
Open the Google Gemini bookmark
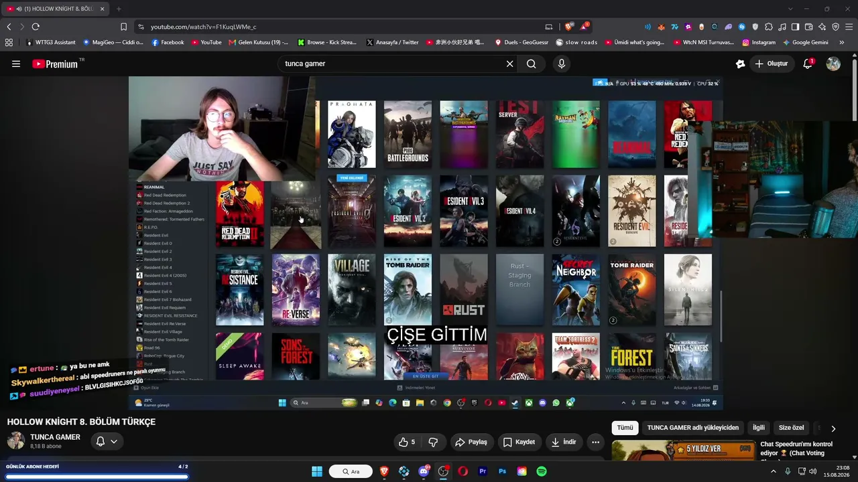pyautogui.click(x=806, y=42)
